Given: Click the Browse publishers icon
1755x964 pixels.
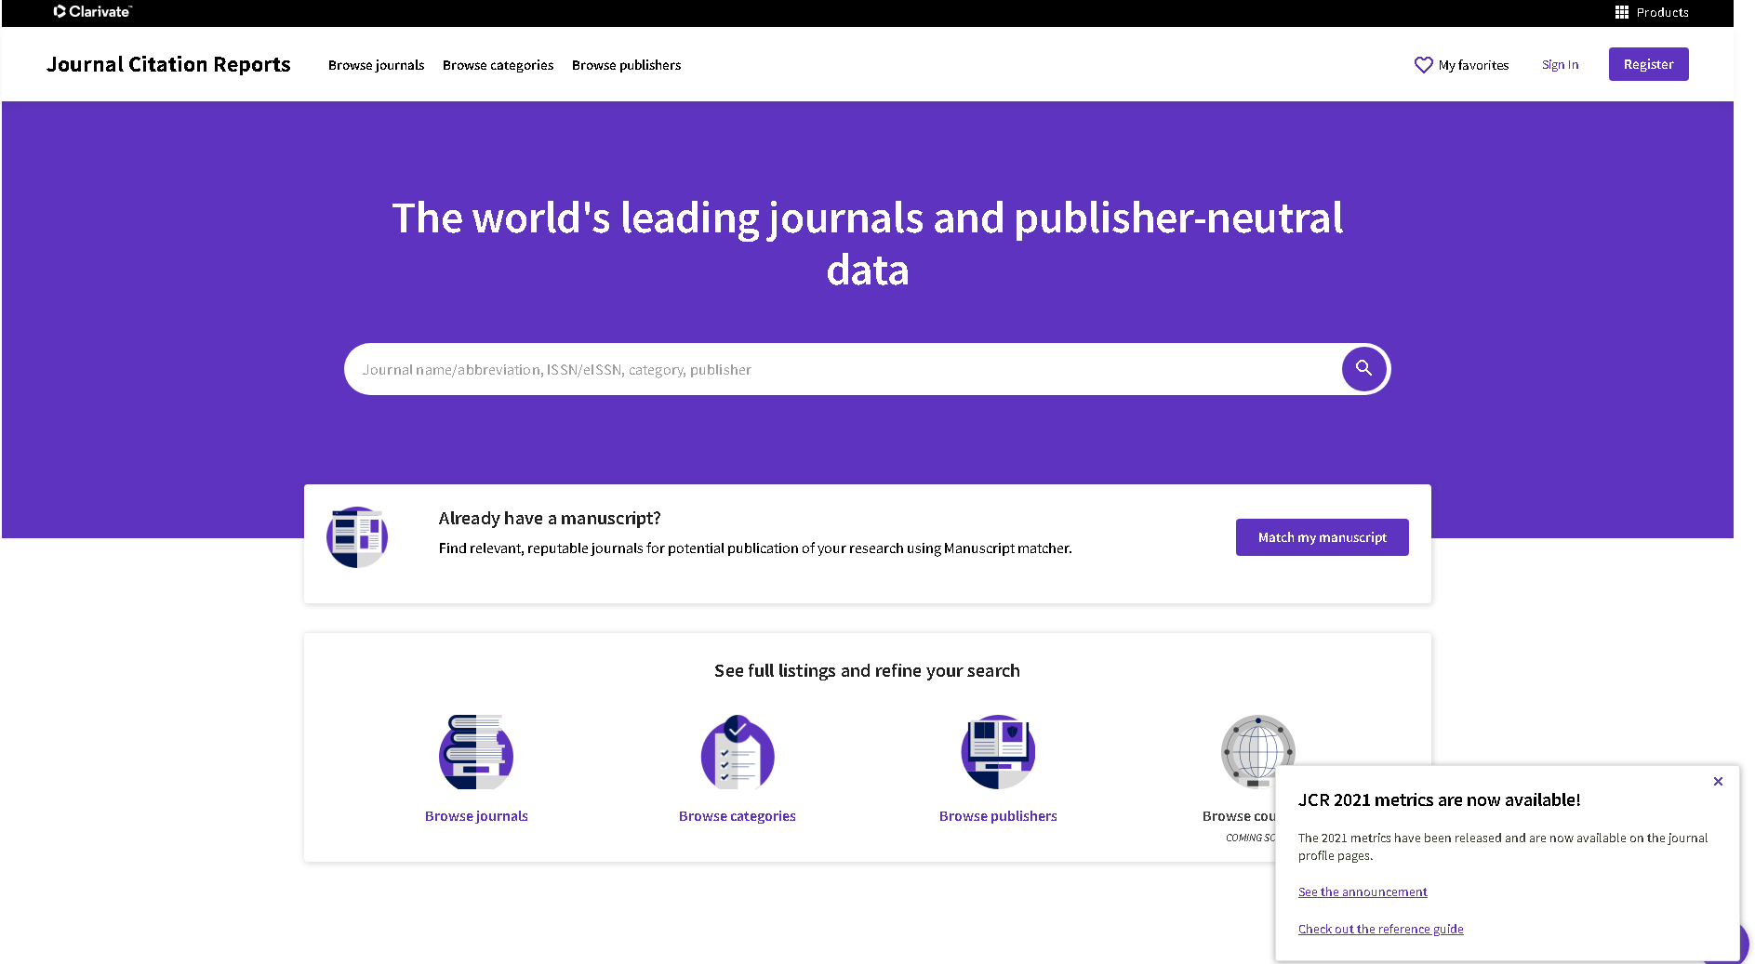Looking at the screenshot, I should pos(997,752).
